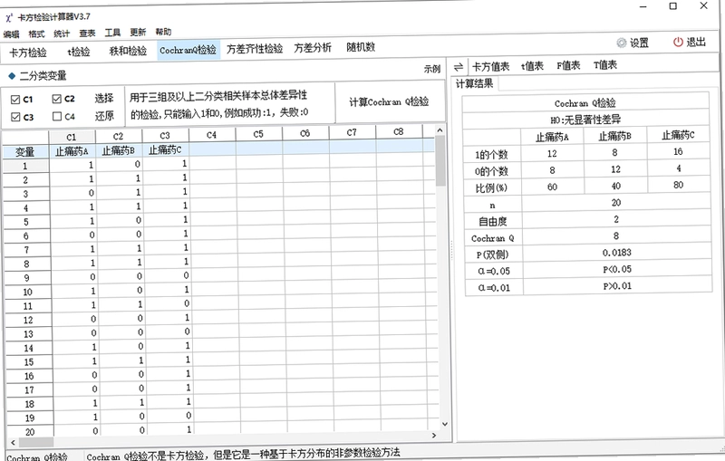Click P value 0.0183 in results
Screen dimensions: 725x461
pos(617,253)
